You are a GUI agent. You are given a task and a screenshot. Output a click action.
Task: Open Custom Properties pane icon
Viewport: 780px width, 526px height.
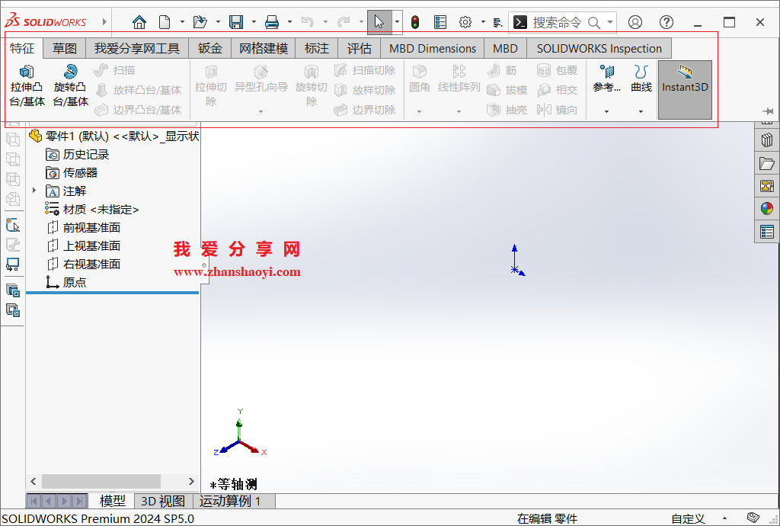(766, 232)
